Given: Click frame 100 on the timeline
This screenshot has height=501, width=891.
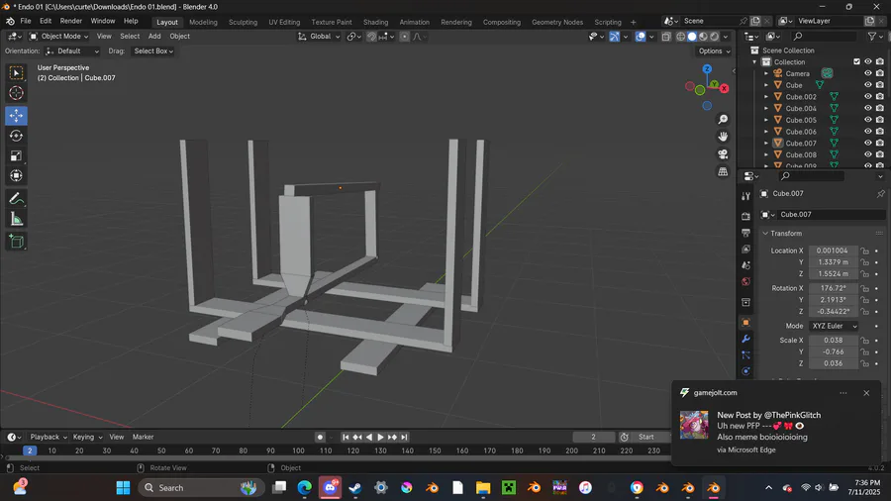Looking at the screenshot, I should 298,451.
